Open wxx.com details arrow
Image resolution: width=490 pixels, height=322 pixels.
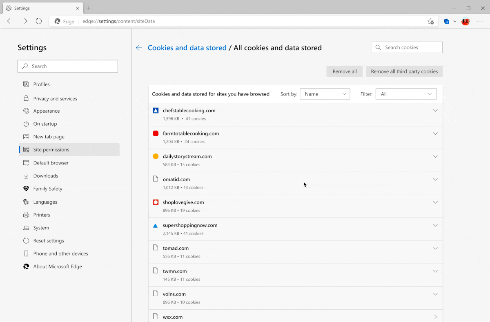click(435, 317)
